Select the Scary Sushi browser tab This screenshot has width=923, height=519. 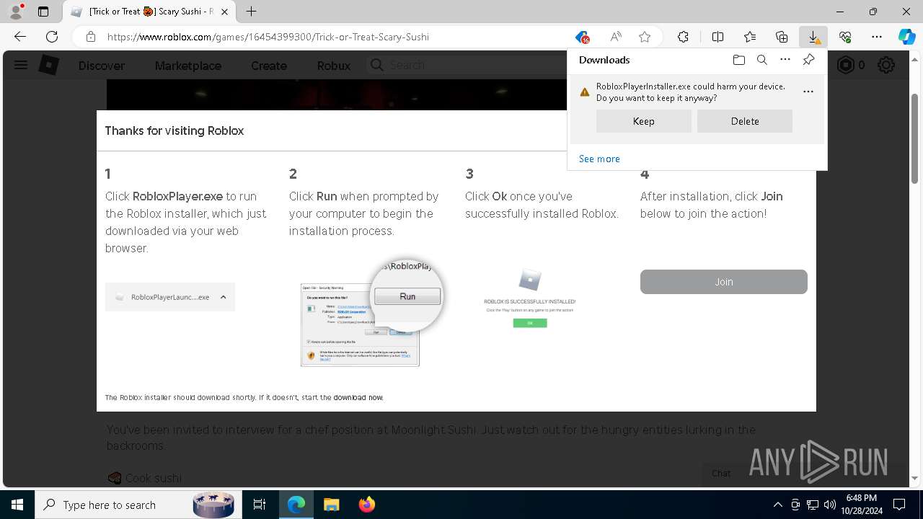point(150,12)
